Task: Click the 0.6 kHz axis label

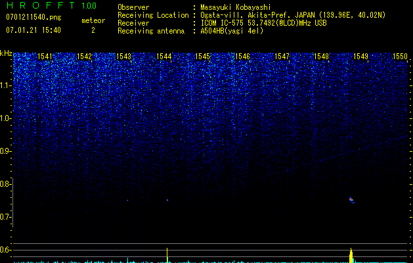Action: pos(5,250)
